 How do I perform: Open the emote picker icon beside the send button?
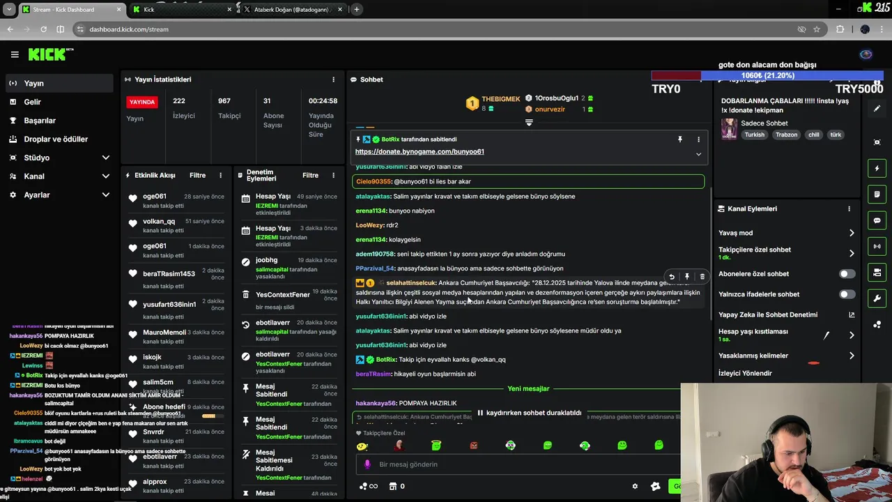[655, 487]
